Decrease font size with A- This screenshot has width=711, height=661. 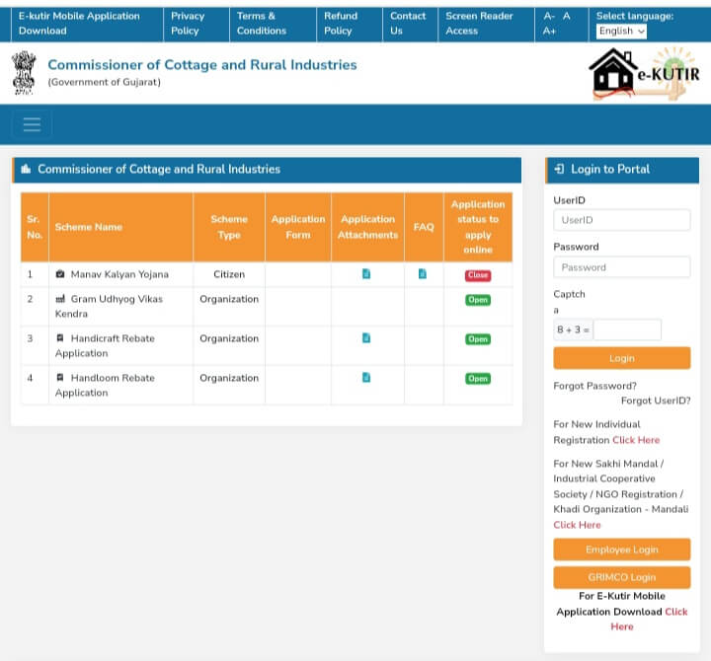point(549,17)
